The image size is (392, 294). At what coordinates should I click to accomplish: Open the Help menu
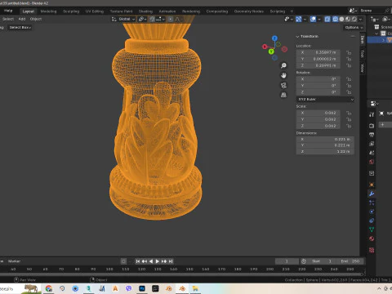8,11
